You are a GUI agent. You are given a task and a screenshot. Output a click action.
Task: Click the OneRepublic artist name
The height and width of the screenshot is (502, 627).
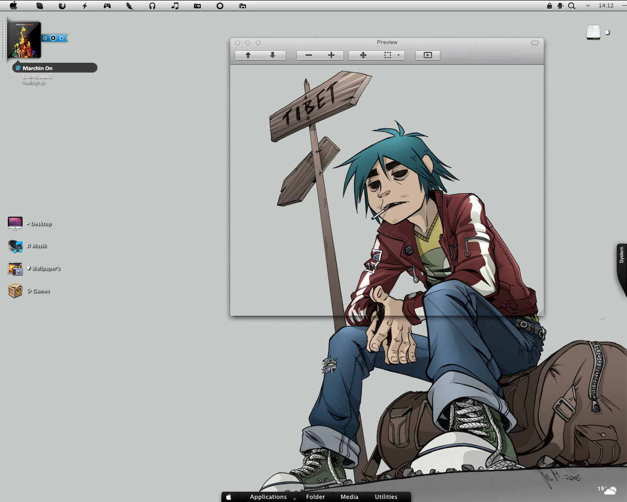(37, 76)
